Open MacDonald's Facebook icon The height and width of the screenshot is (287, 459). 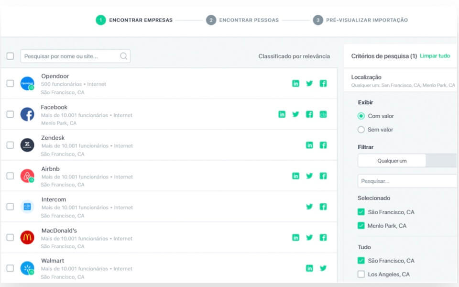pyautogui.click(x=323, y=237)
